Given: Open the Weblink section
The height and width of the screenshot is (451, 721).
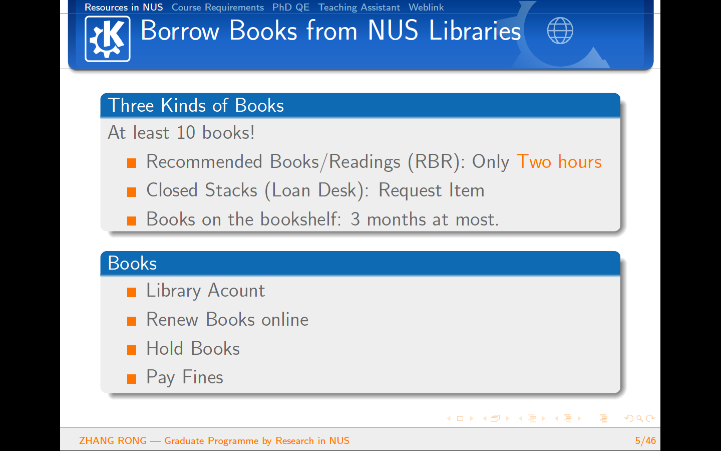Looking at the screenshot, I should [426, 8].
